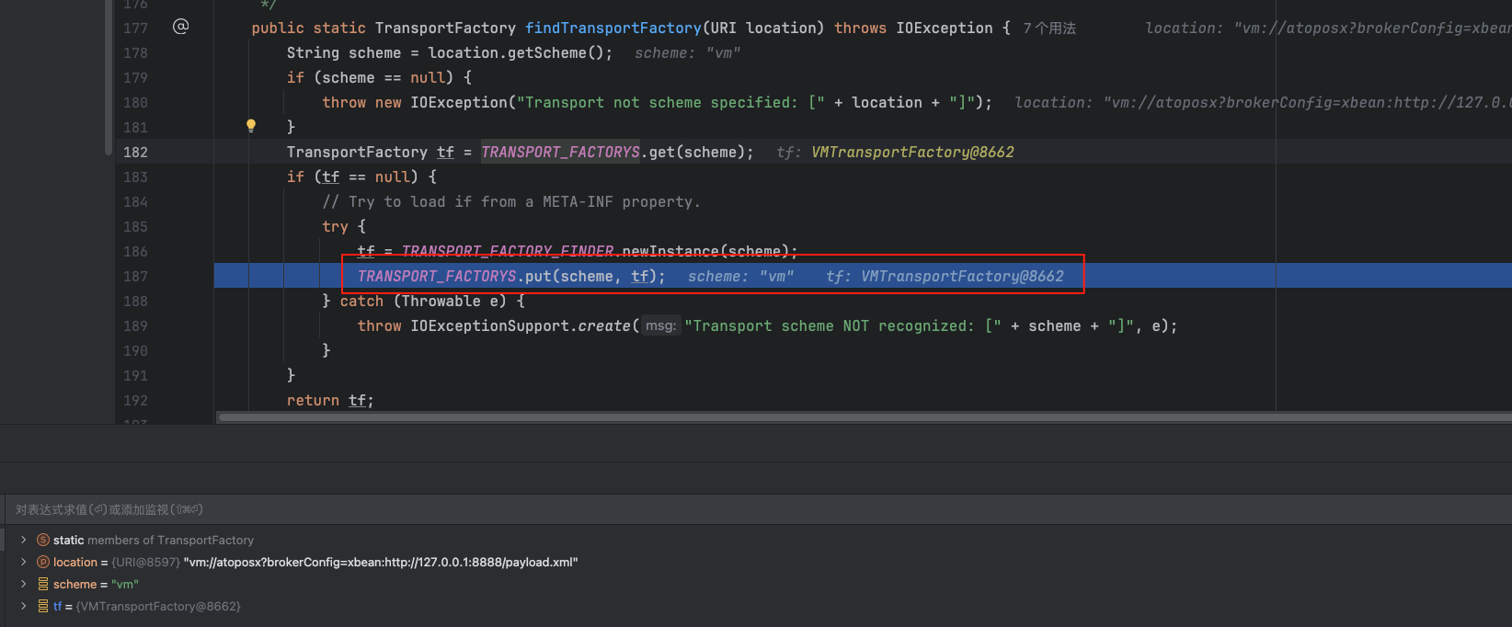Click the findTransportFactory method name
Screen dimensions: 1512x627
point(613,28)
